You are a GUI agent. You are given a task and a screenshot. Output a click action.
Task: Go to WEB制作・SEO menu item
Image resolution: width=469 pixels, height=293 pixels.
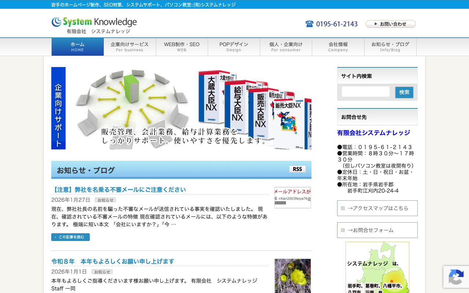[x=182, y=47]
